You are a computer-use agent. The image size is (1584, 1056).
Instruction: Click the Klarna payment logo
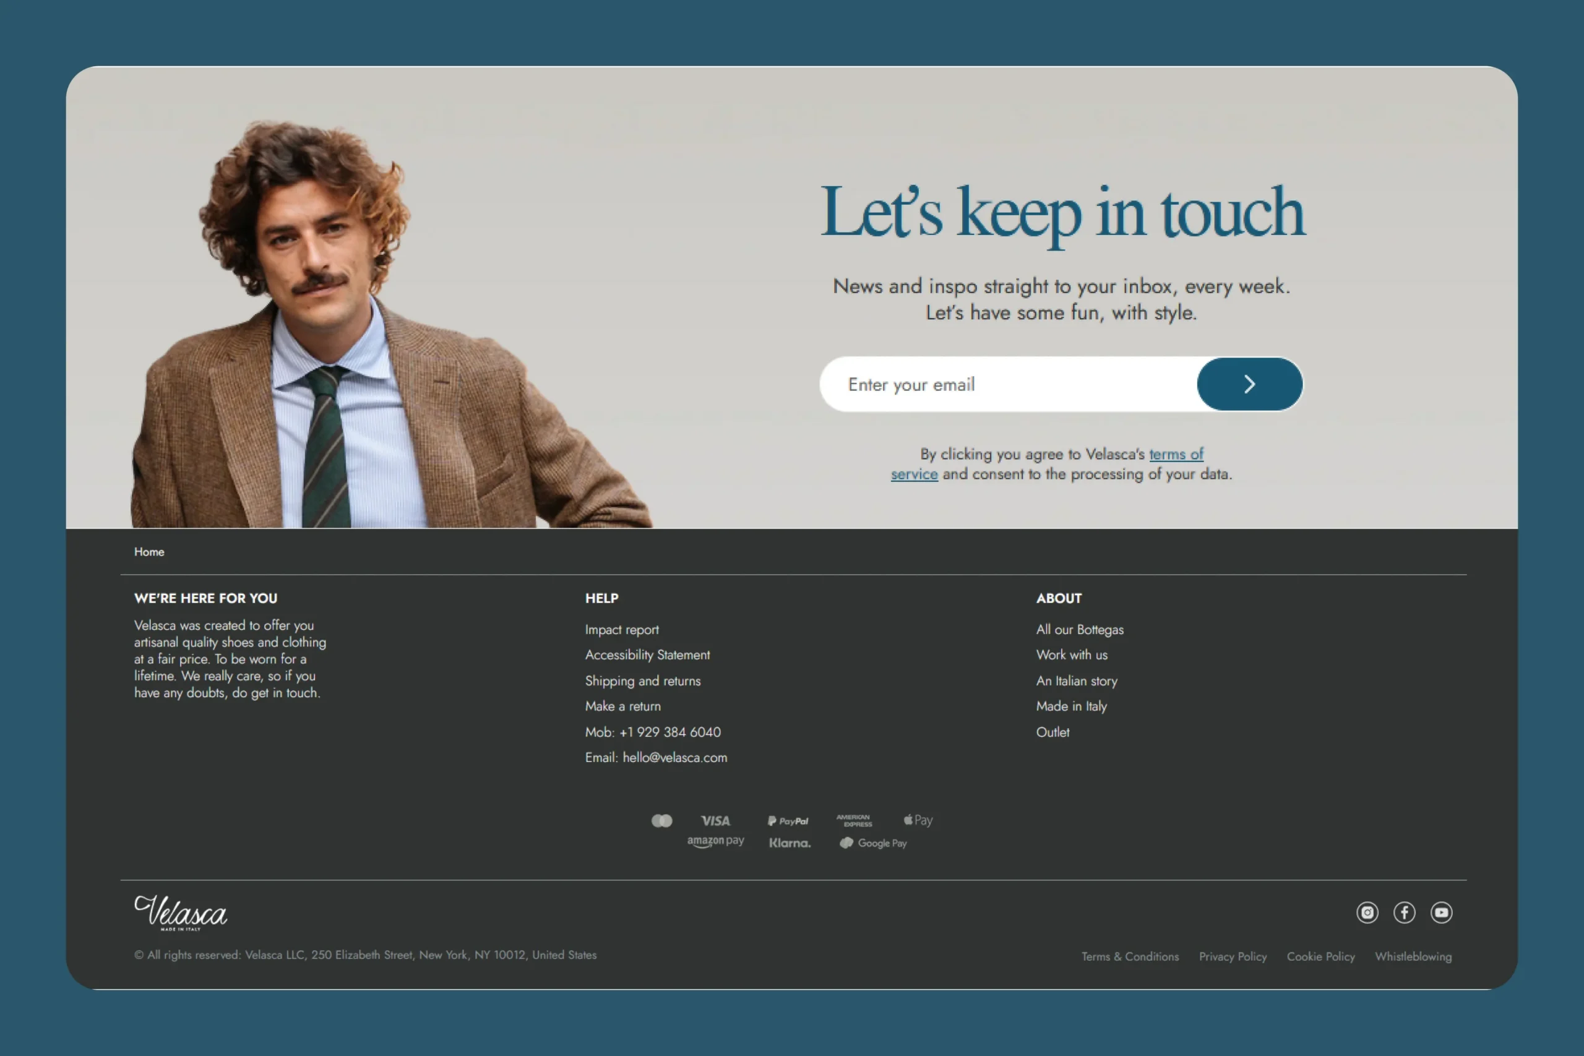790,843
